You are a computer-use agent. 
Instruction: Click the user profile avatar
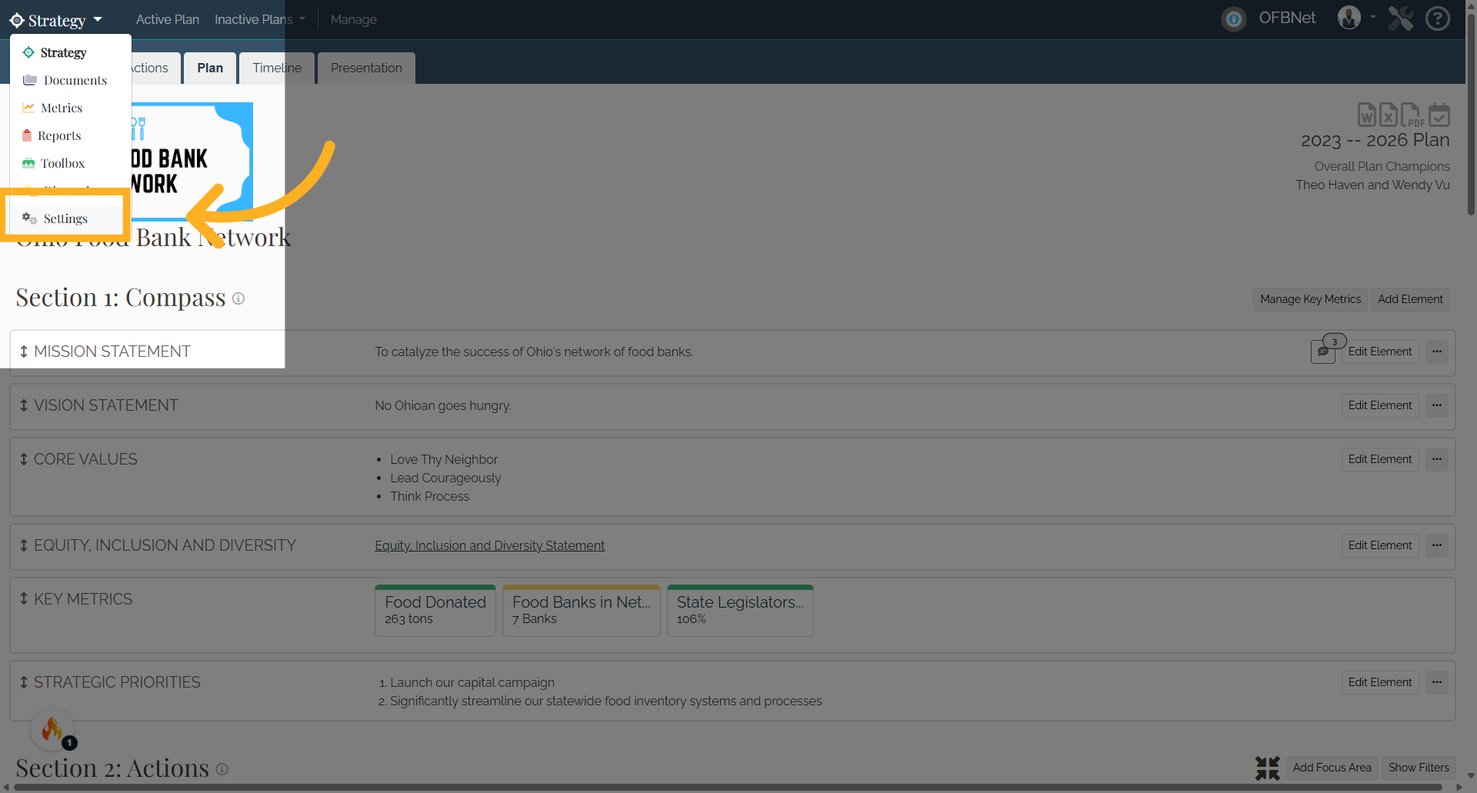[1349, 18]
